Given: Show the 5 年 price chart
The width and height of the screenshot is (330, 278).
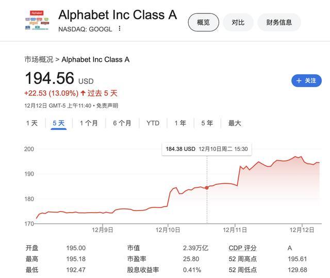Looking at the screenshot, I should 207,123.
